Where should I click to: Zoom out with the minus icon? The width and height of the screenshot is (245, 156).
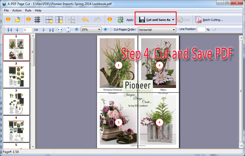[77, 29]
